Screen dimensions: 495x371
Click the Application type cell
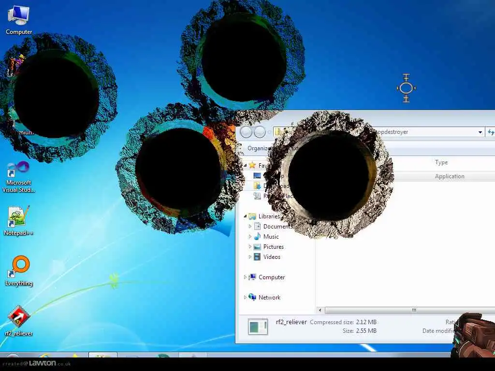[450, 176]
